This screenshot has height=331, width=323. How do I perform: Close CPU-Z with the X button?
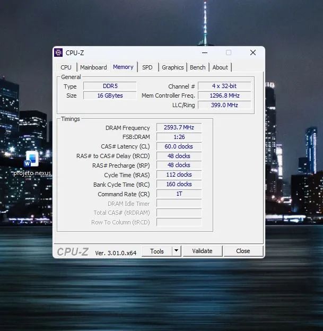point(253,53)
